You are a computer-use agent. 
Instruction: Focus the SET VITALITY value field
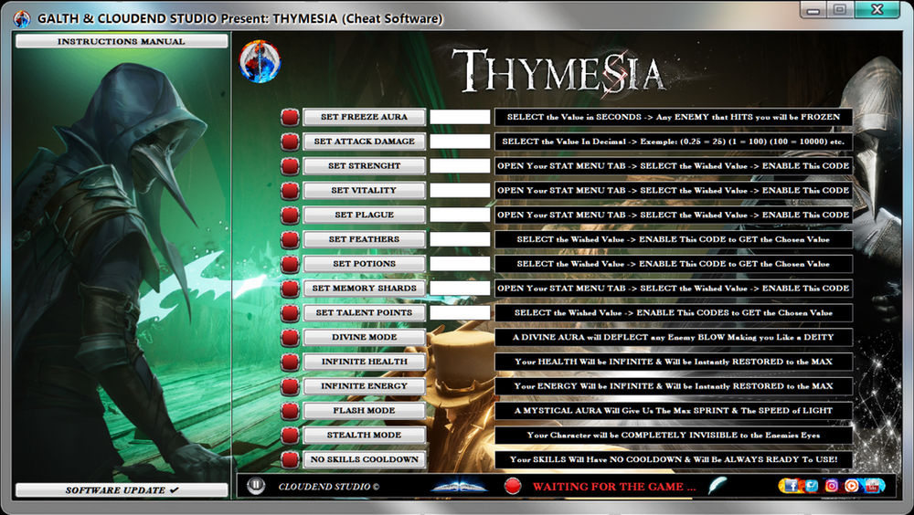pyautogui.click(x=460, y=190)
